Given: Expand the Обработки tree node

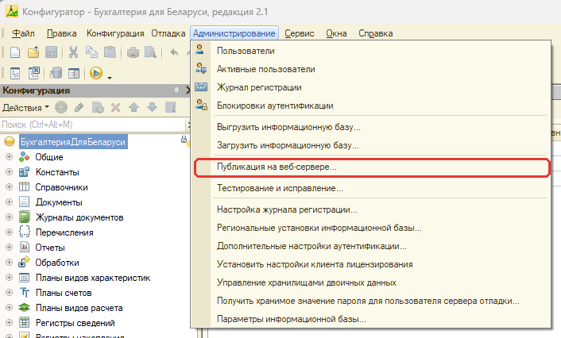Looking at the screenshot, I should pos(10,263).
